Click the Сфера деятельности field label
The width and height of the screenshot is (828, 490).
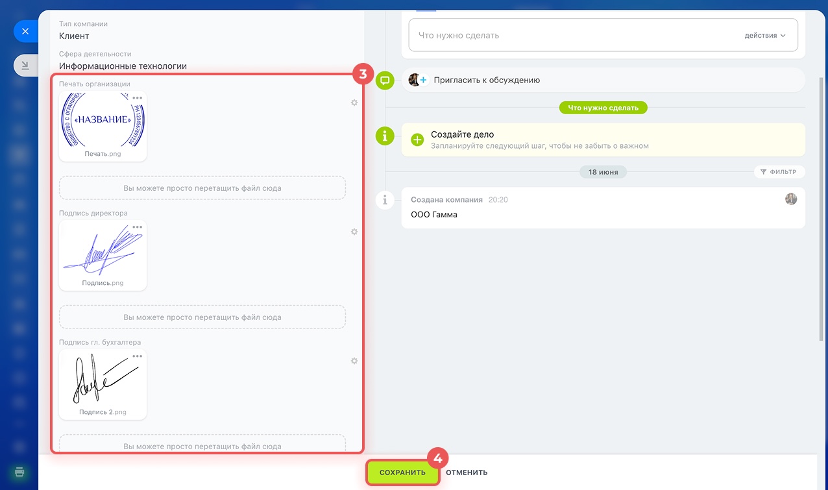95,54
